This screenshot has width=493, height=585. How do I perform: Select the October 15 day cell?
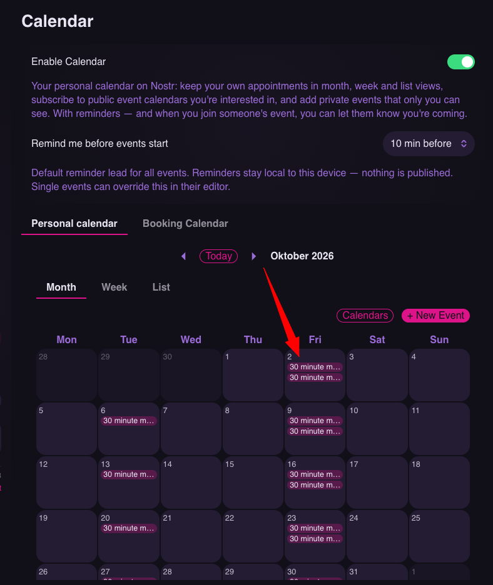tap(253, 482)
